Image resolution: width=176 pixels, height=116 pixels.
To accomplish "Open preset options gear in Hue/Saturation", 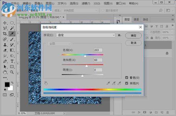I will (119, 35).
